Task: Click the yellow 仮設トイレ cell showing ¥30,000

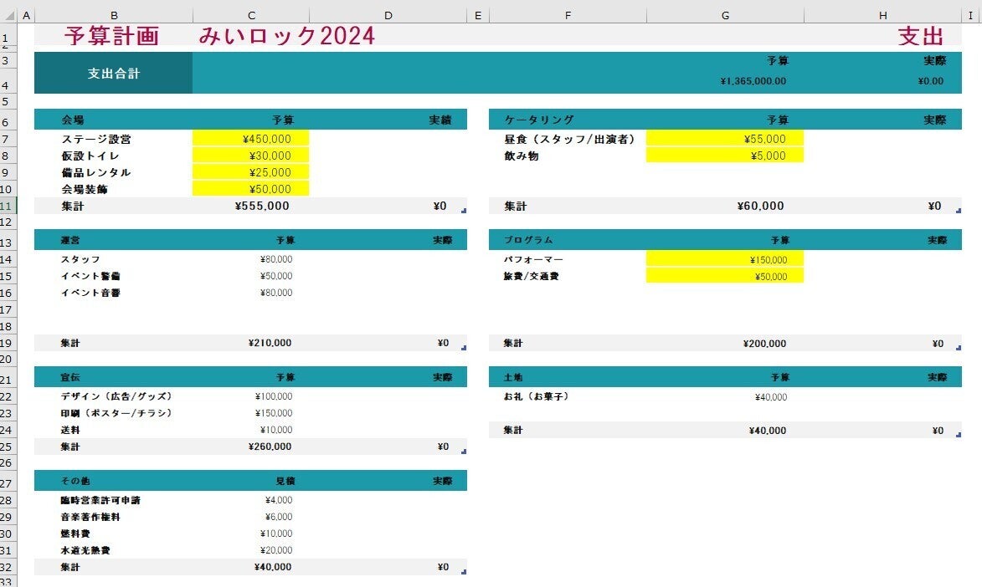Action: 251,156
